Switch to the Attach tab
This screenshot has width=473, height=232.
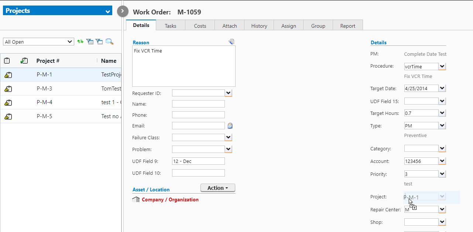(x=230, y=25)
